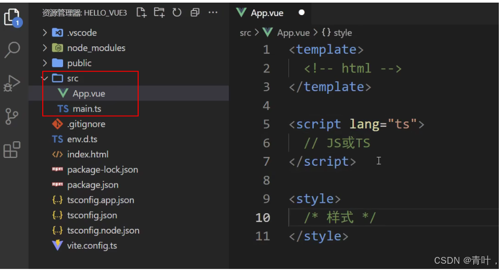The width and height of the screenshot is (503, 270).
Task: Open the Explorer view in activity bar
Action: coord(13,17)
